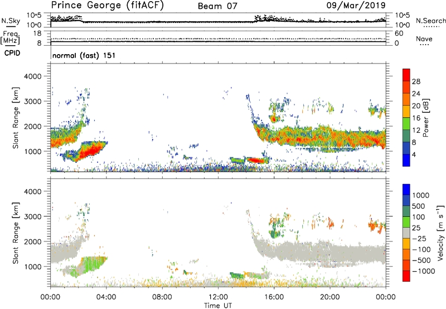Click 'Slant Range [km]' on the velocity panel
This screenshot has height=309, width=446.
(x=16, y=233)
